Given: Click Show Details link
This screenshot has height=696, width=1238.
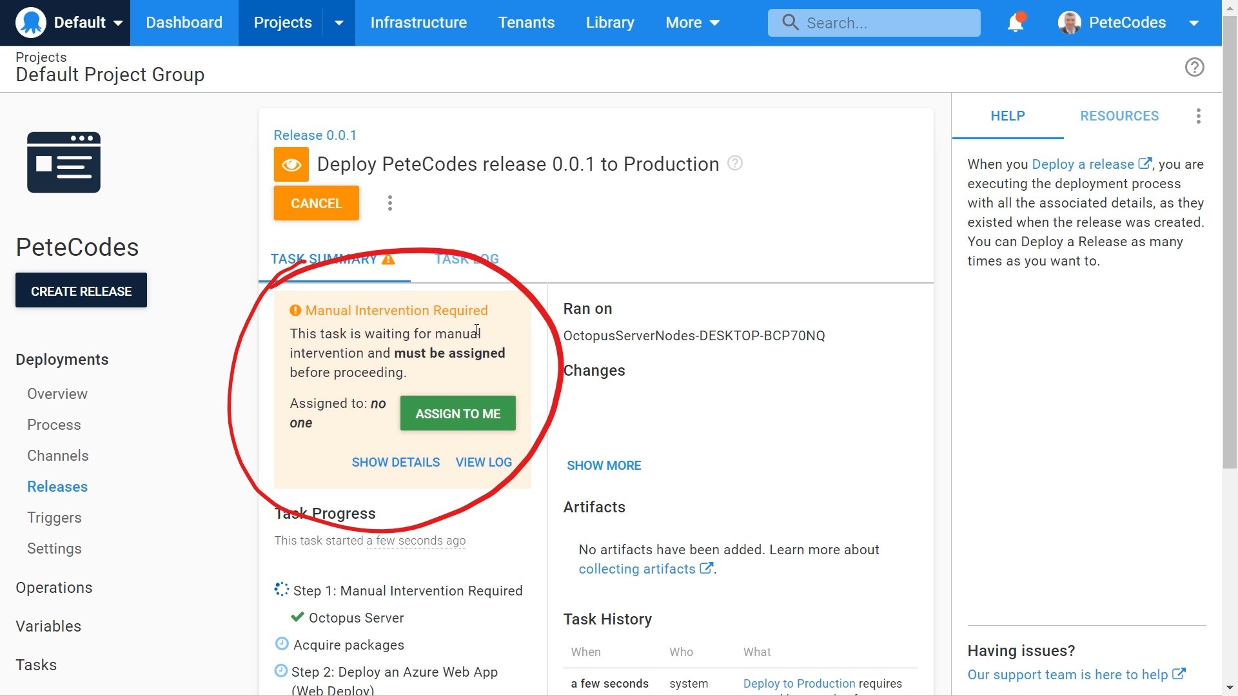Looking at the screenshot, I should 396,462.
